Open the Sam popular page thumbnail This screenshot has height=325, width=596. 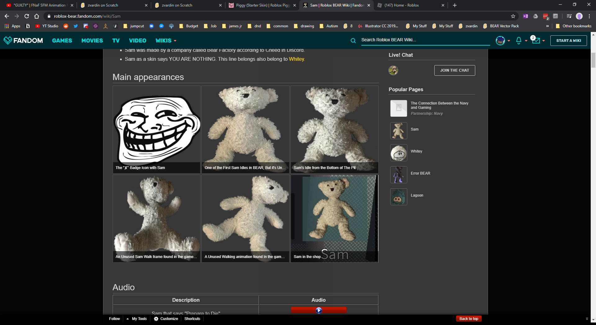[399, 131]
